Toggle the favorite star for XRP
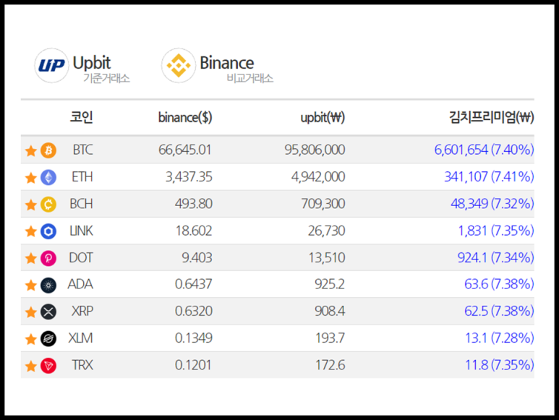The width and height of the screenshot is (559, 420). tap(31, 312)
